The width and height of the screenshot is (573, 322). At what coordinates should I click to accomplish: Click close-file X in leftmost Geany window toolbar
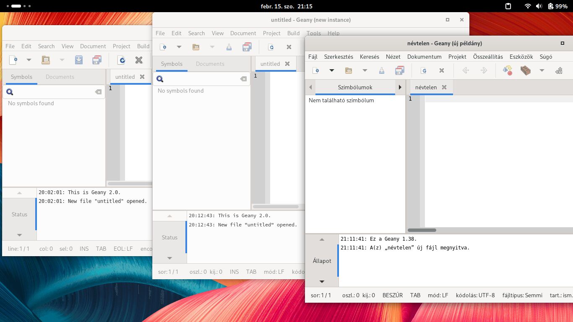(139, 60)
